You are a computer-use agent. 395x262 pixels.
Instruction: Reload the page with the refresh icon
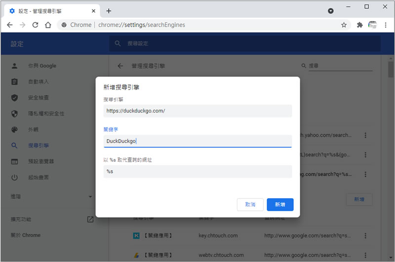(35, 25)
